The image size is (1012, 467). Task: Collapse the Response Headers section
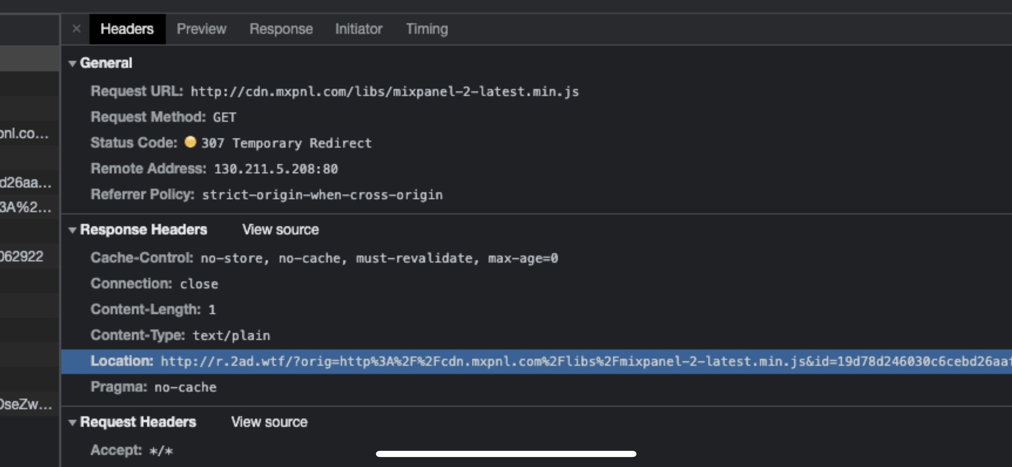tap(73, 230)
